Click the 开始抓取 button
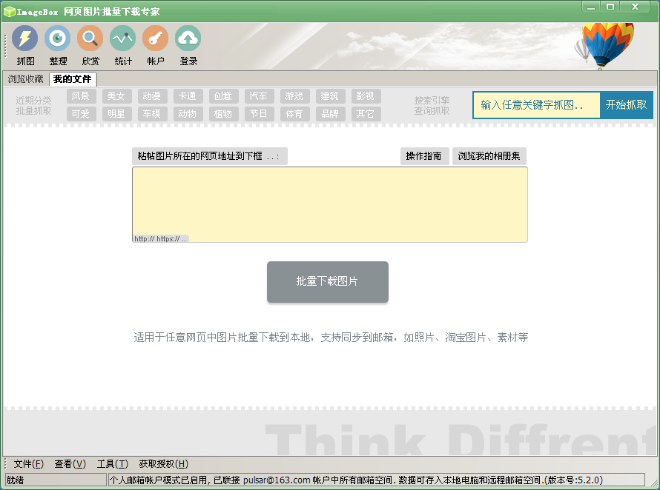660x490 pixels. [627, 105]
